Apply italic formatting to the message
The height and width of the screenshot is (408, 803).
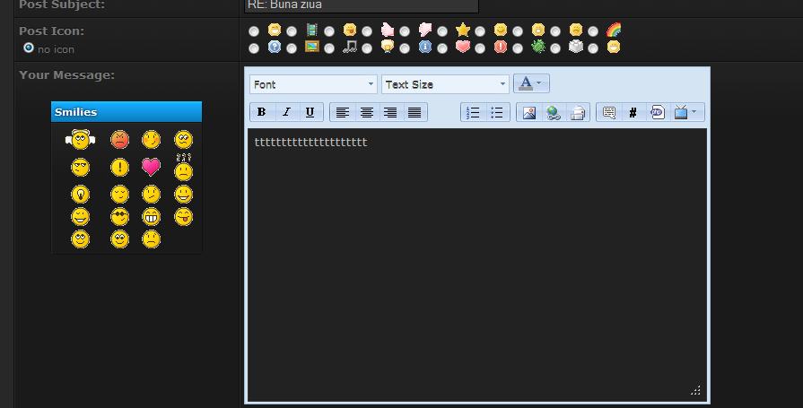[x=286, y=112]
